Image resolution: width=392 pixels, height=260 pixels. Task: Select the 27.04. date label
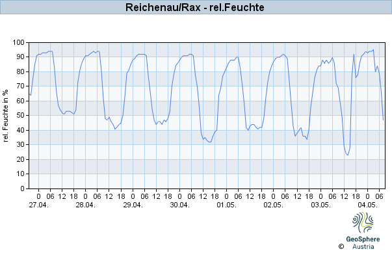point(39,205)
